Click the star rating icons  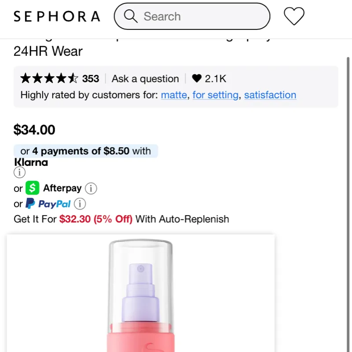[x=49, y=79]
